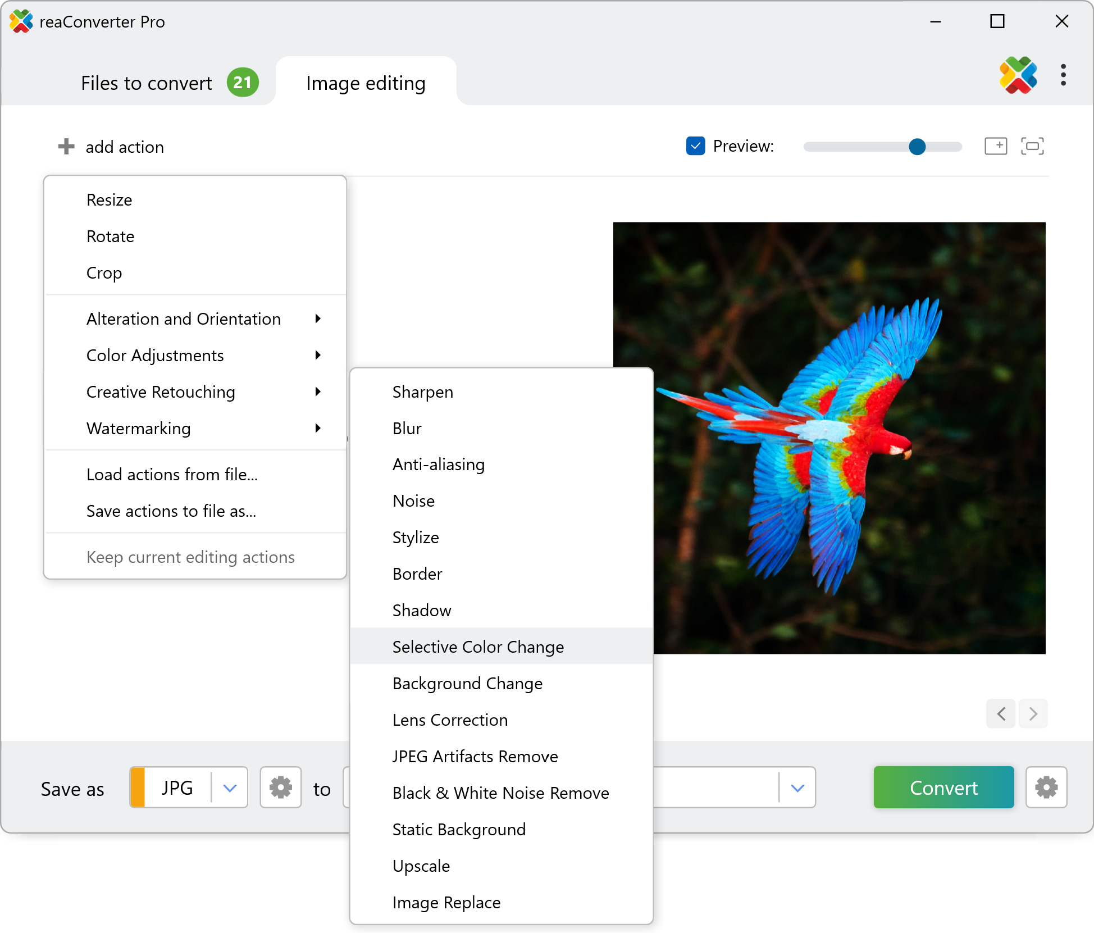Switch to the Files to convert tab
1094x933 pixels.
pyautogui.click(x=147, y=83)
